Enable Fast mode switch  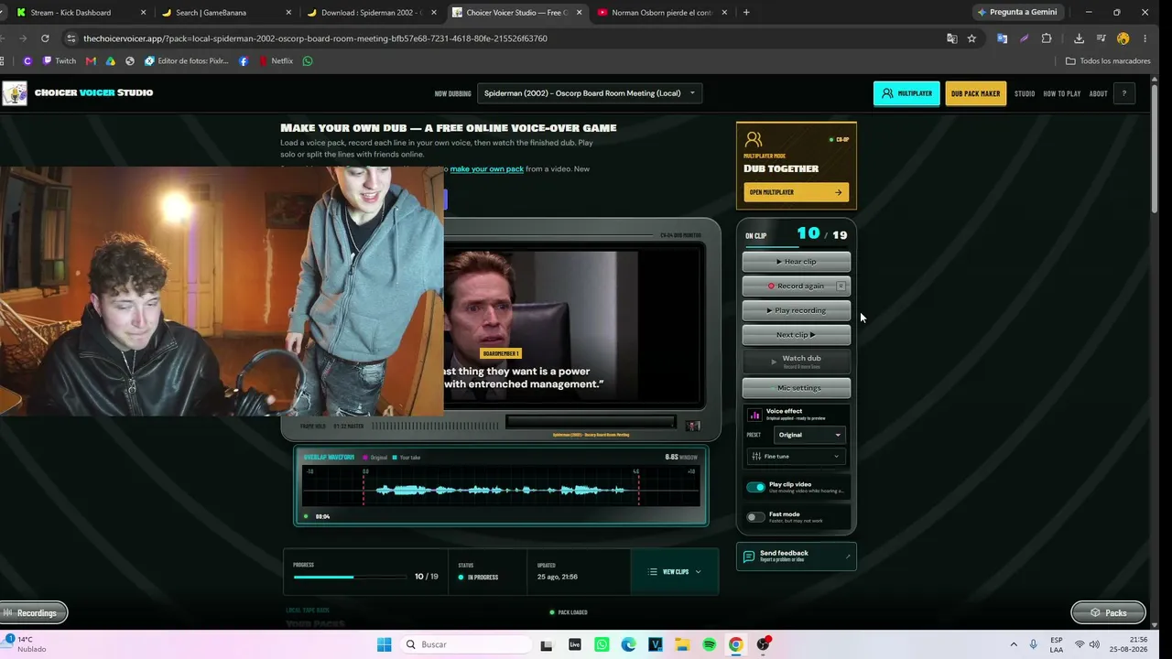[x=755, y=517]
